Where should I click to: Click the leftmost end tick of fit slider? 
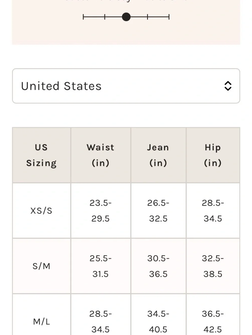83,17
